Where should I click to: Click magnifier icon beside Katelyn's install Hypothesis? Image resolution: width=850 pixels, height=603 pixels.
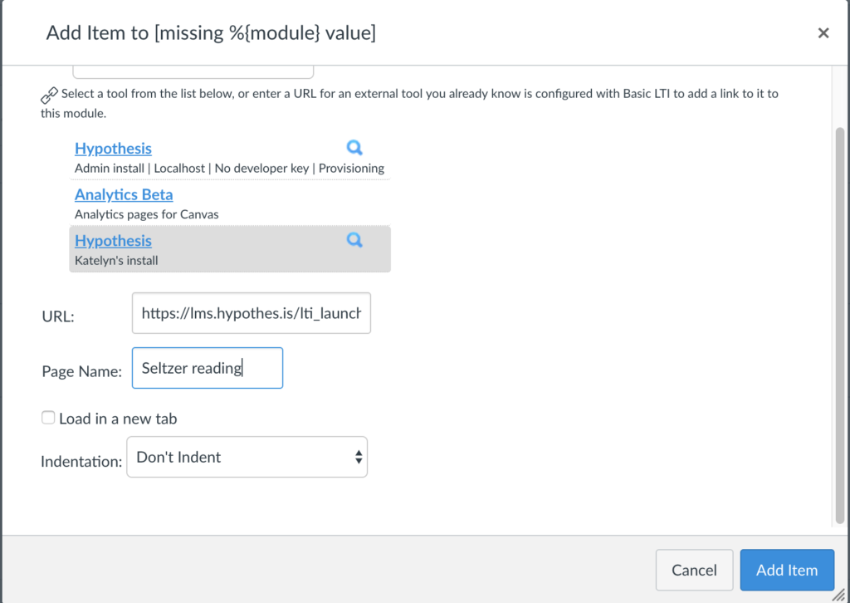(354, 240)
